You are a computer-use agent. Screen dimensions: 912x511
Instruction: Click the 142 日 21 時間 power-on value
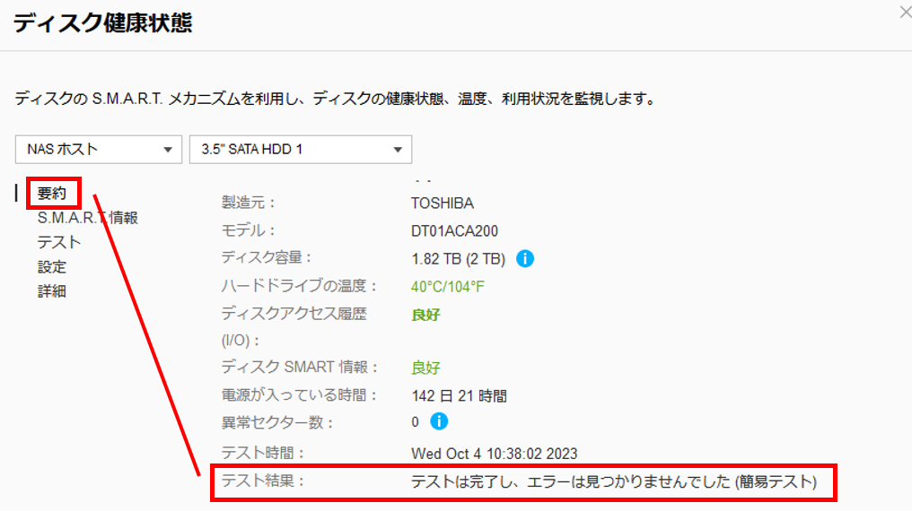pos(459,396)
